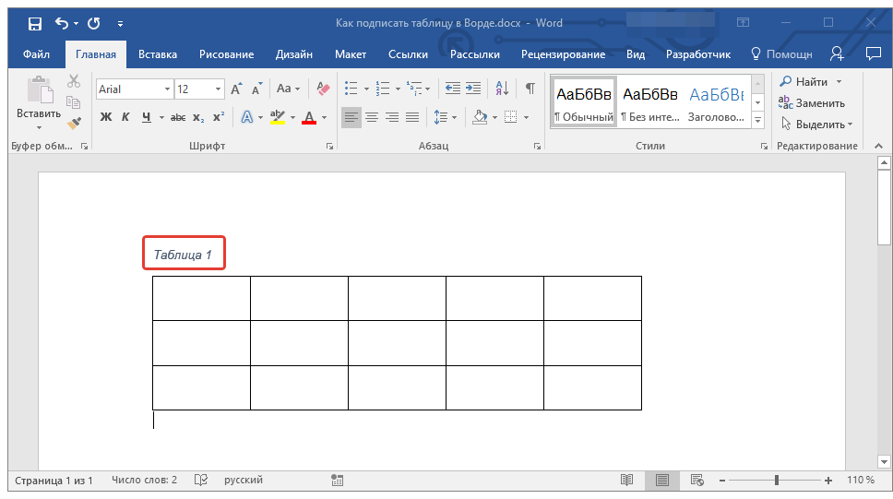Image resolution: width=893 pixels, height=499 pixels.
Task: Click the Cut scissors icon
Action: coord(75,82)
